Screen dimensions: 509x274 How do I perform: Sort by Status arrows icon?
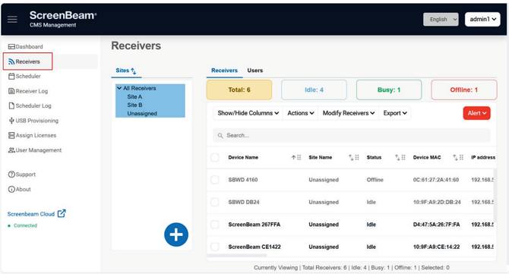[x=397, y=158]
